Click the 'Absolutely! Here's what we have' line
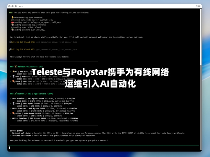Screen dimensions: 210x157 [x=39, y=57]
